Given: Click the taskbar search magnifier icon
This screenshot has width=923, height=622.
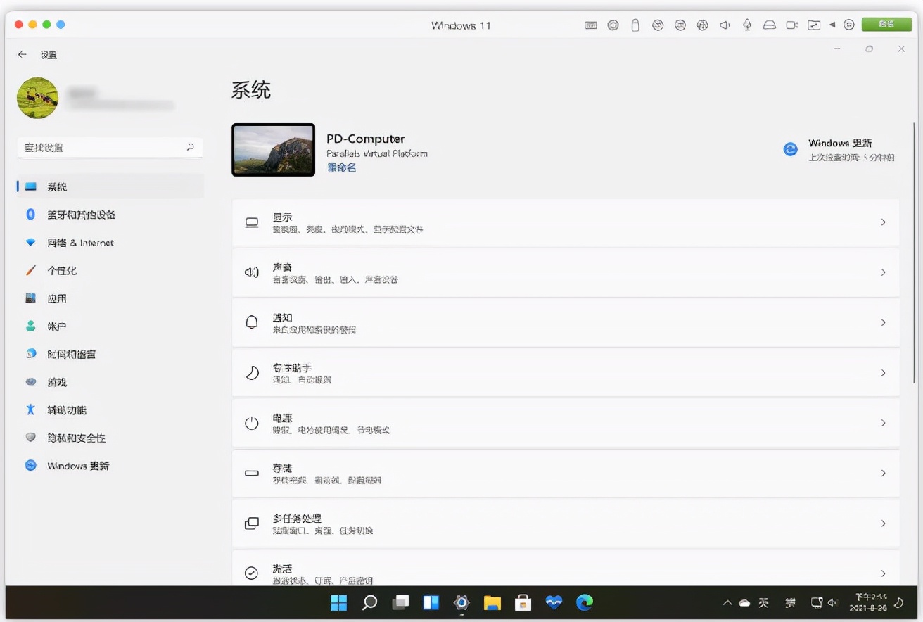Looking at the screenshot, I should pos(369,602).
